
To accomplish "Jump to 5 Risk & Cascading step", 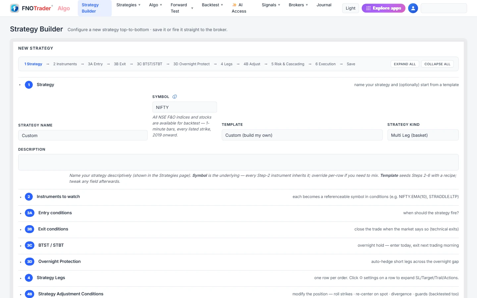I will (288, 64).
